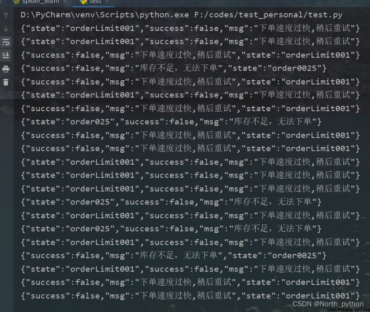Click Python icon on test tab
This screenshot has height=312, width=370.
pyautogui.click(x=83, y=2)
